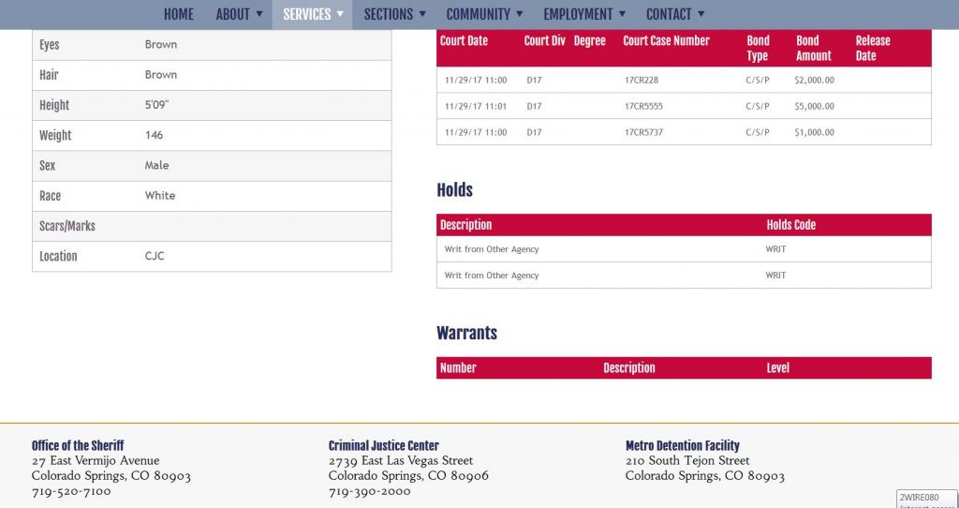This screenshot has width=959, height=508.
Task: Open the CONTACT menu
Action: point(674,14)
